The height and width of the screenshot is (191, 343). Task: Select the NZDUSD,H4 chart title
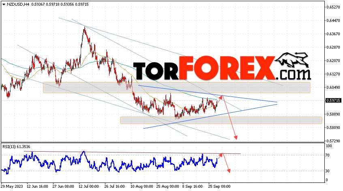(17, 4)
